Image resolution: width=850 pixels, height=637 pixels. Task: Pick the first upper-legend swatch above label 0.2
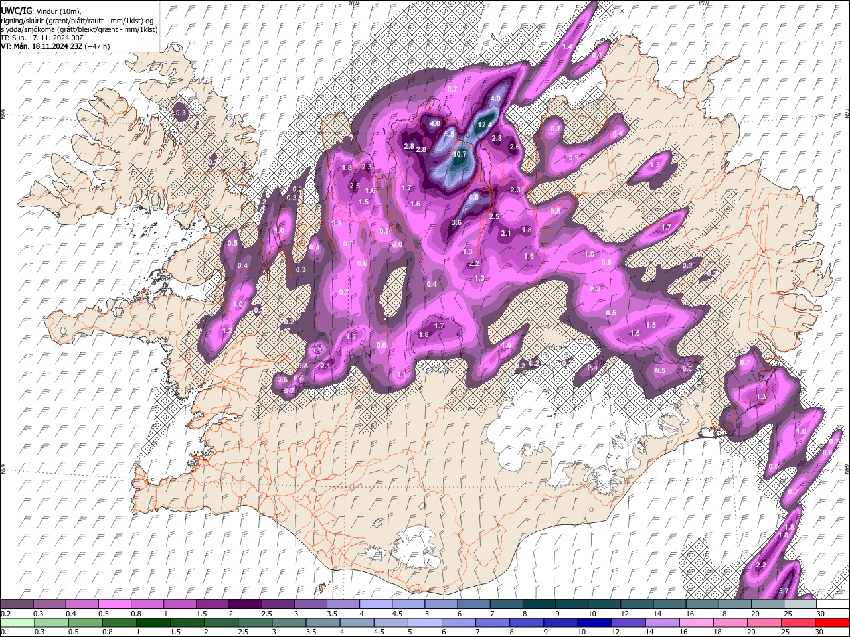17,604
